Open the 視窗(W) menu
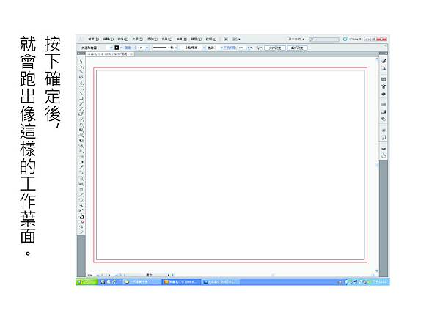Image resolution: width=440 pixels, height=313 pixels. click(196, 40)
